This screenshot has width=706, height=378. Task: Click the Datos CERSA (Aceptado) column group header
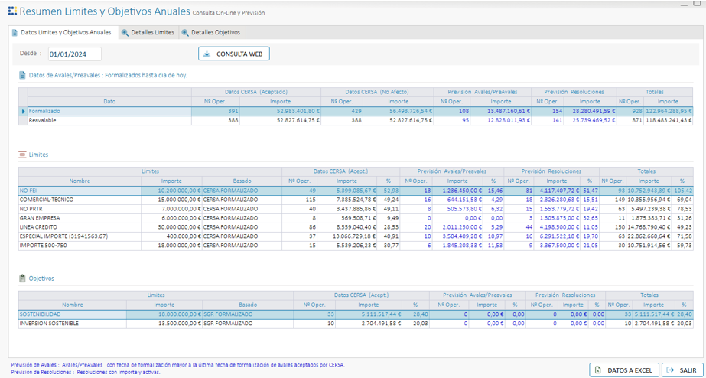click(x=256, y=92)
